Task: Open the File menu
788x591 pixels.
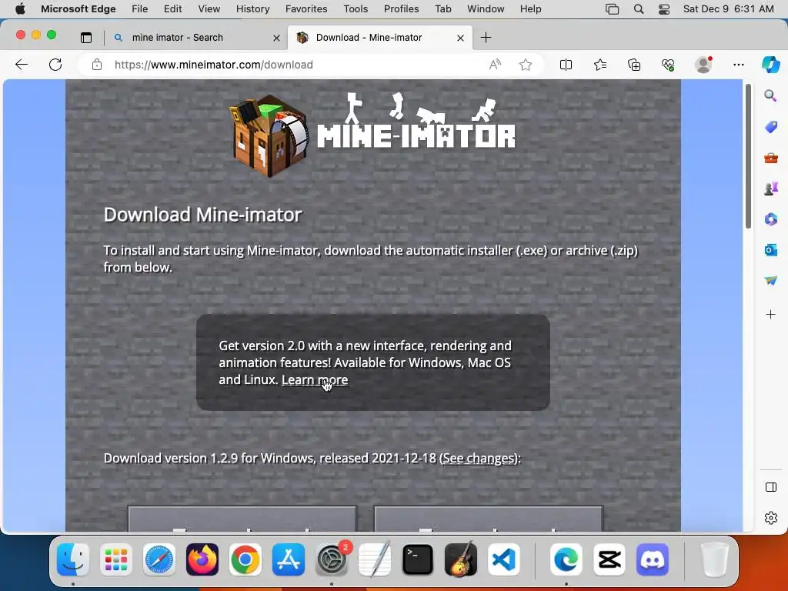Action: point(140,8)
